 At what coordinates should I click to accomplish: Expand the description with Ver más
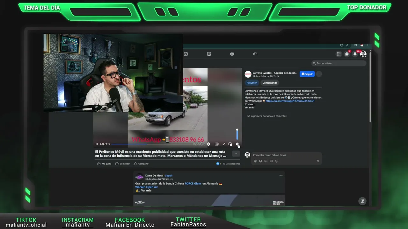[249, 108]
